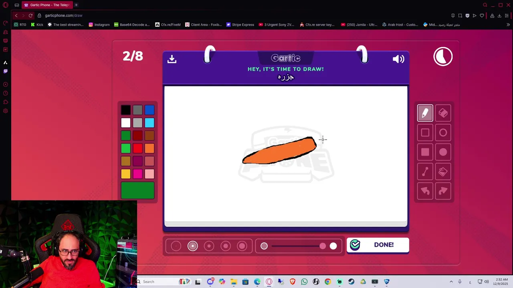The width and height of the screenshot is (513, 288).
Task: Select the Eraser tool
Action: [443, 113]
